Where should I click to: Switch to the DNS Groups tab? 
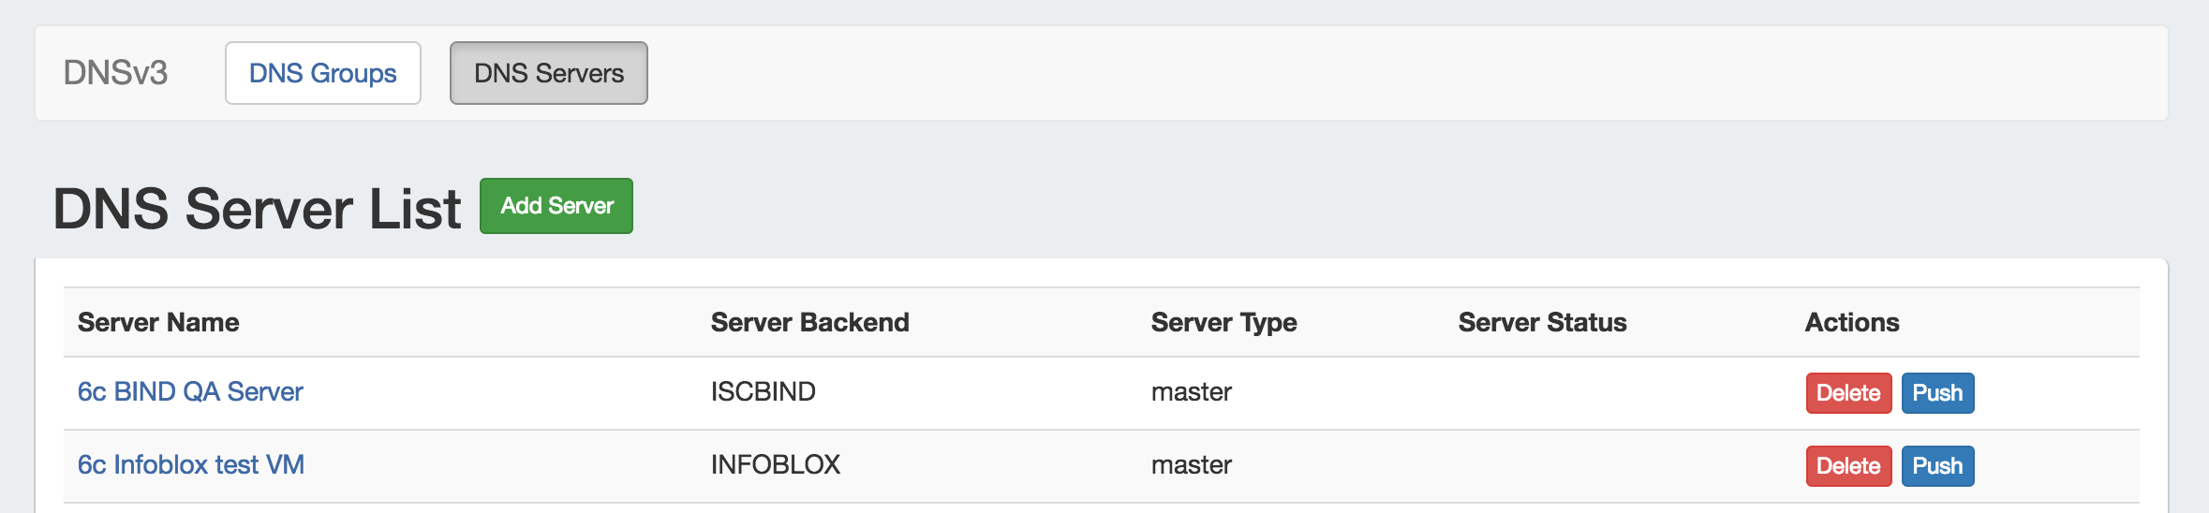pyautogui.click(x=322, y=73)
